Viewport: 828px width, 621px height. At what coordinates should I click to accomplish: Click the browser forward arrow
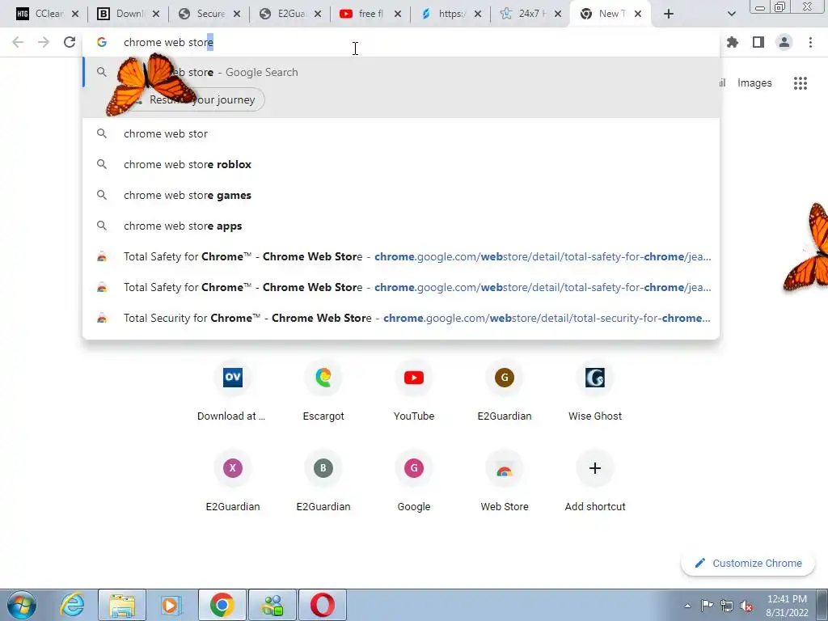[x=44, y=42]
